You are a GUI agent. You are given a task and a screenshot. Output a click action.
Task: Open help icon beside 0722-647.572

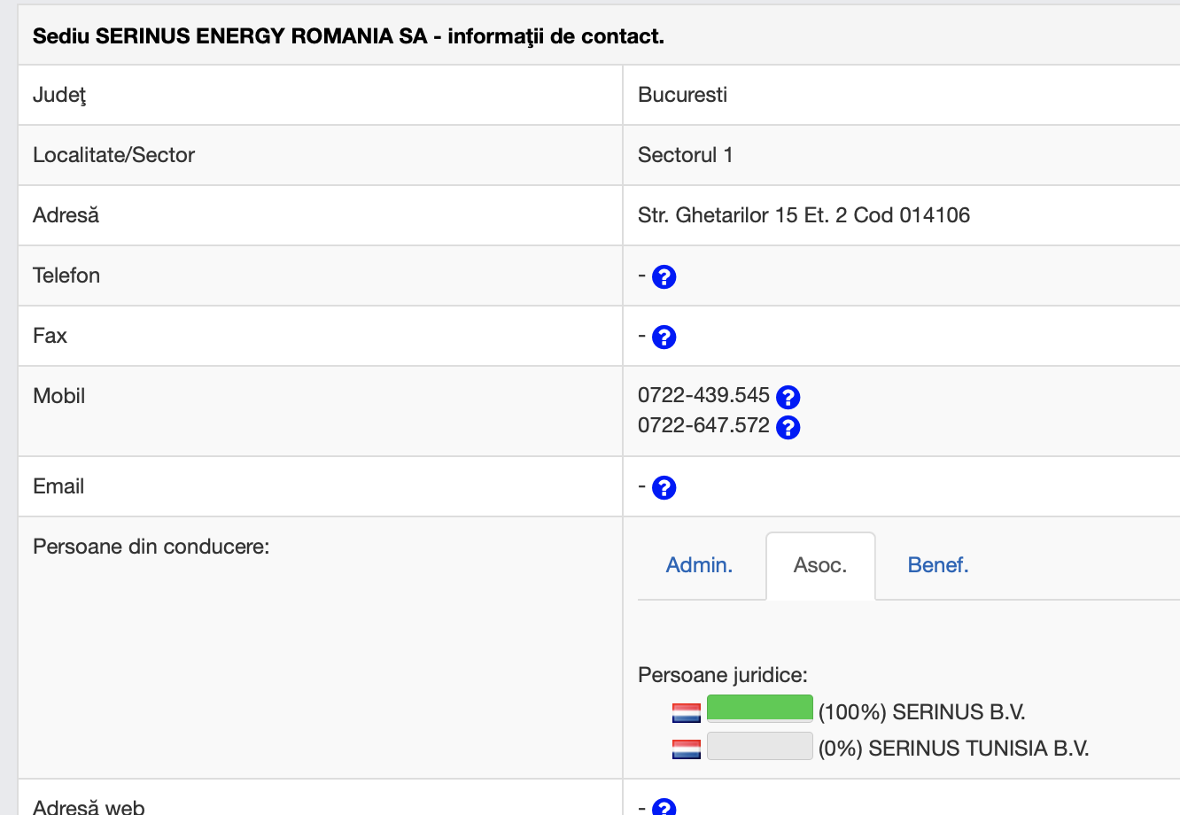[788, 428]
